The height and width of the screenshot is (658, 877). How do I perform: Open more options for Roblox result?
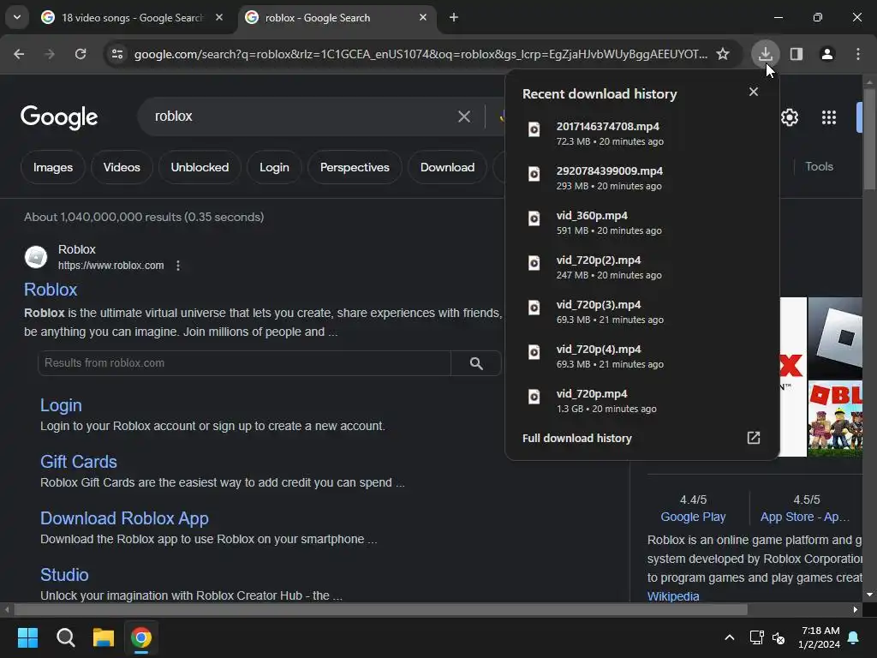pyautogui.click(x=178, y=266)
